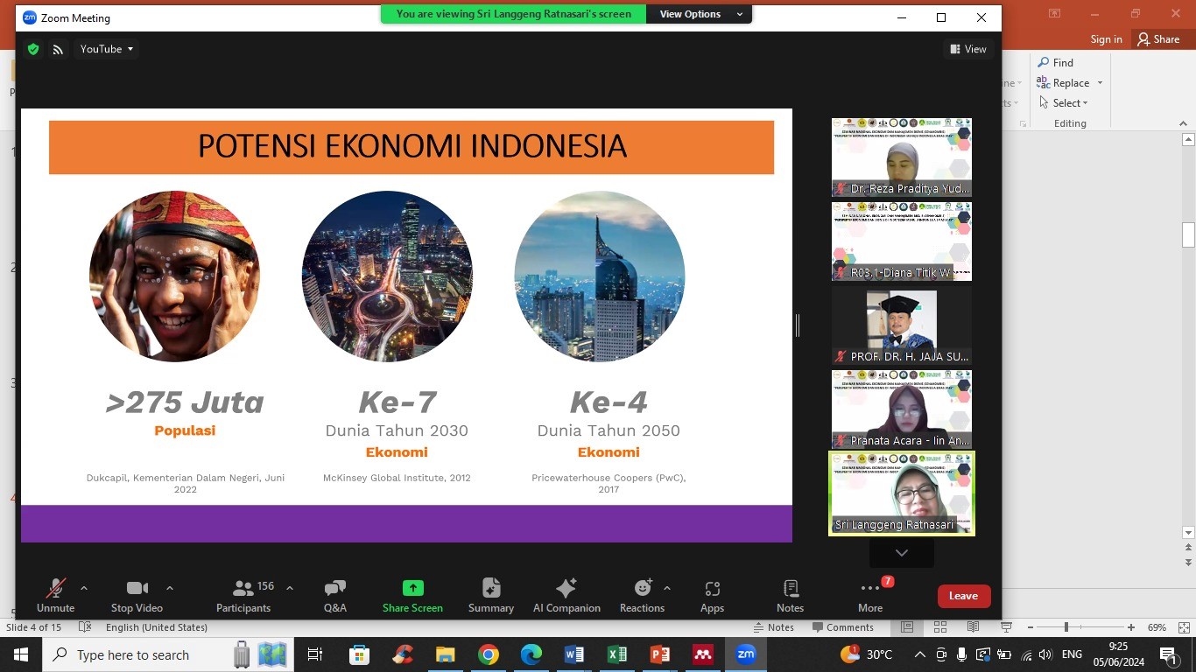This screenshot has width=1196, height=672.
Task: Click the Leave button to exit the meeting
Action: [x=963, y=595]
